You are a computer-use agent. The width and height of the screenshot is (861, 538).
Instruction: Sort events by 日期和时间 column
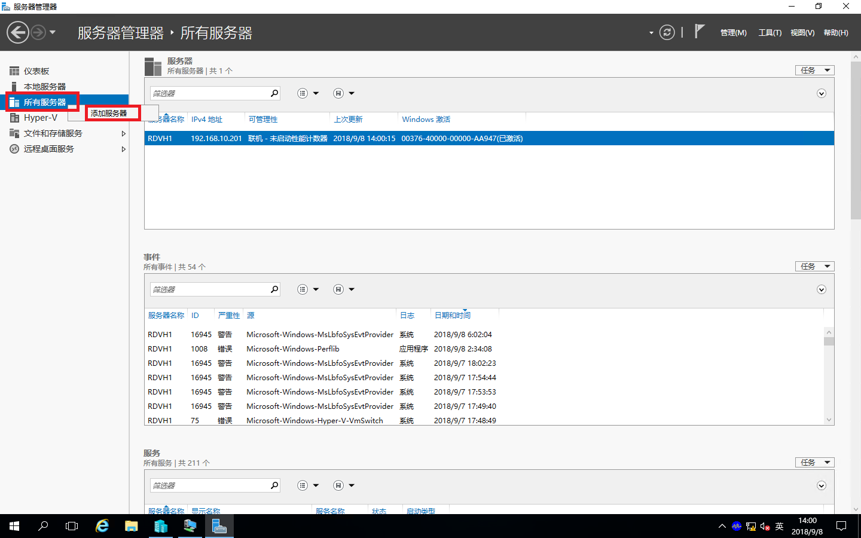point(453,316)
